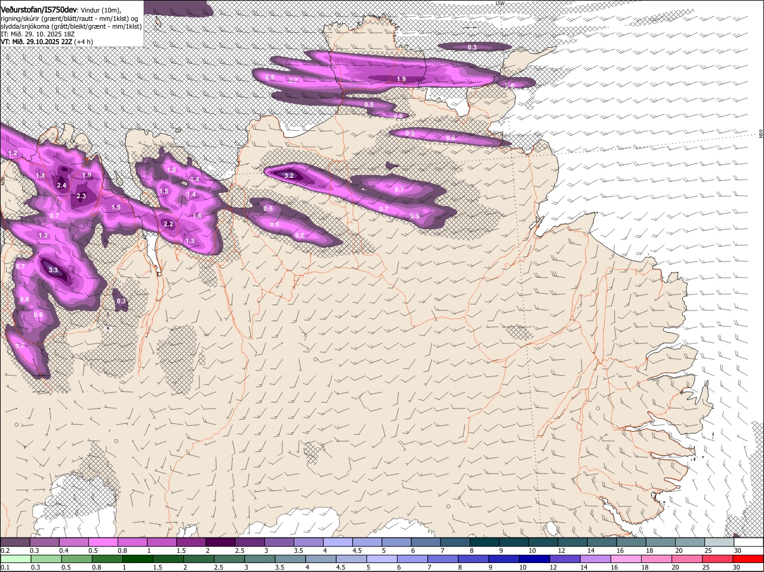Click the 1.0 precipitation value on the map
This screenshot has width=764, height=572.
click(x=172, y=170)
